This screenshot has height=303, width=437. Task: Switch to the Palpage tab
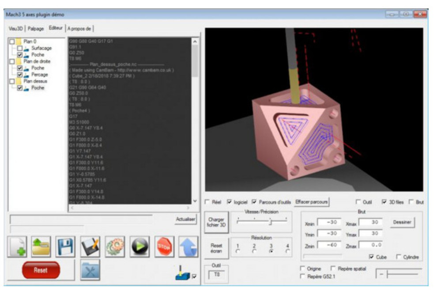[36, 29]
